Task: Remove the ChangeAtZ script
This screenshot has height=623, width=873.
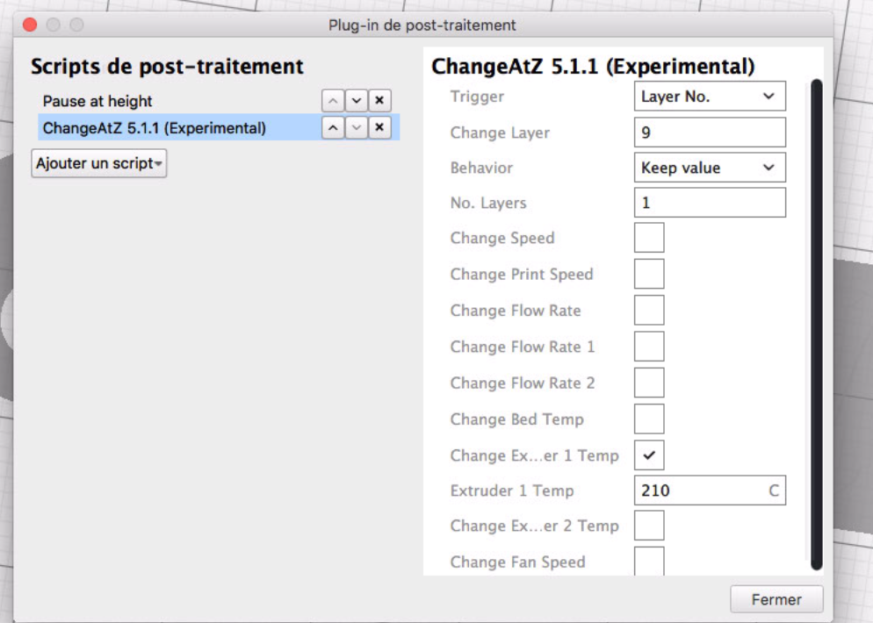Action: pyautogui.click(x=379, y=128)
